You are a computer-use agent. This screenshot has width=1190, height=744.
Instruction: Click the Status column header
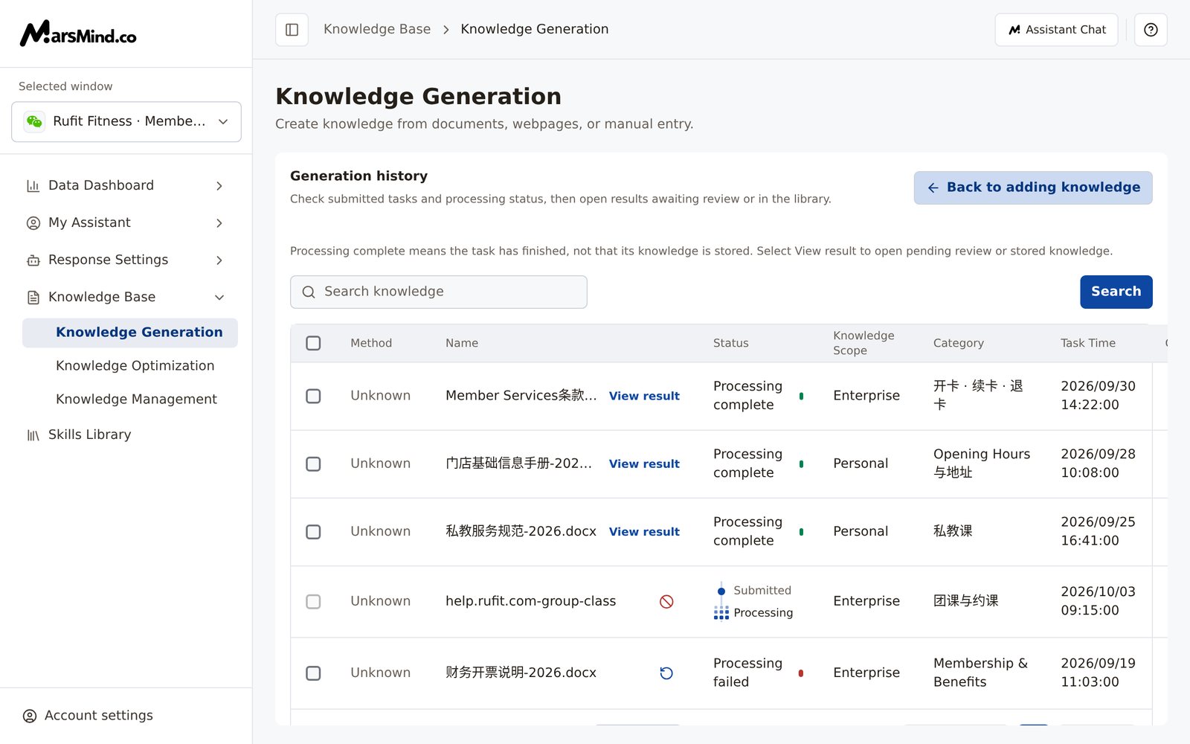pyautogui.click(x=730, y=343)
